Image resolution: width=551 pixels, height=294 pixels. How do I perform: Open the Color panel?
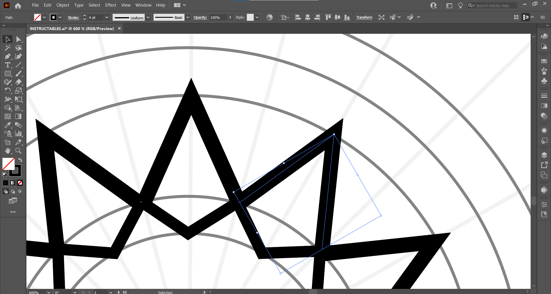click(544, 36)
